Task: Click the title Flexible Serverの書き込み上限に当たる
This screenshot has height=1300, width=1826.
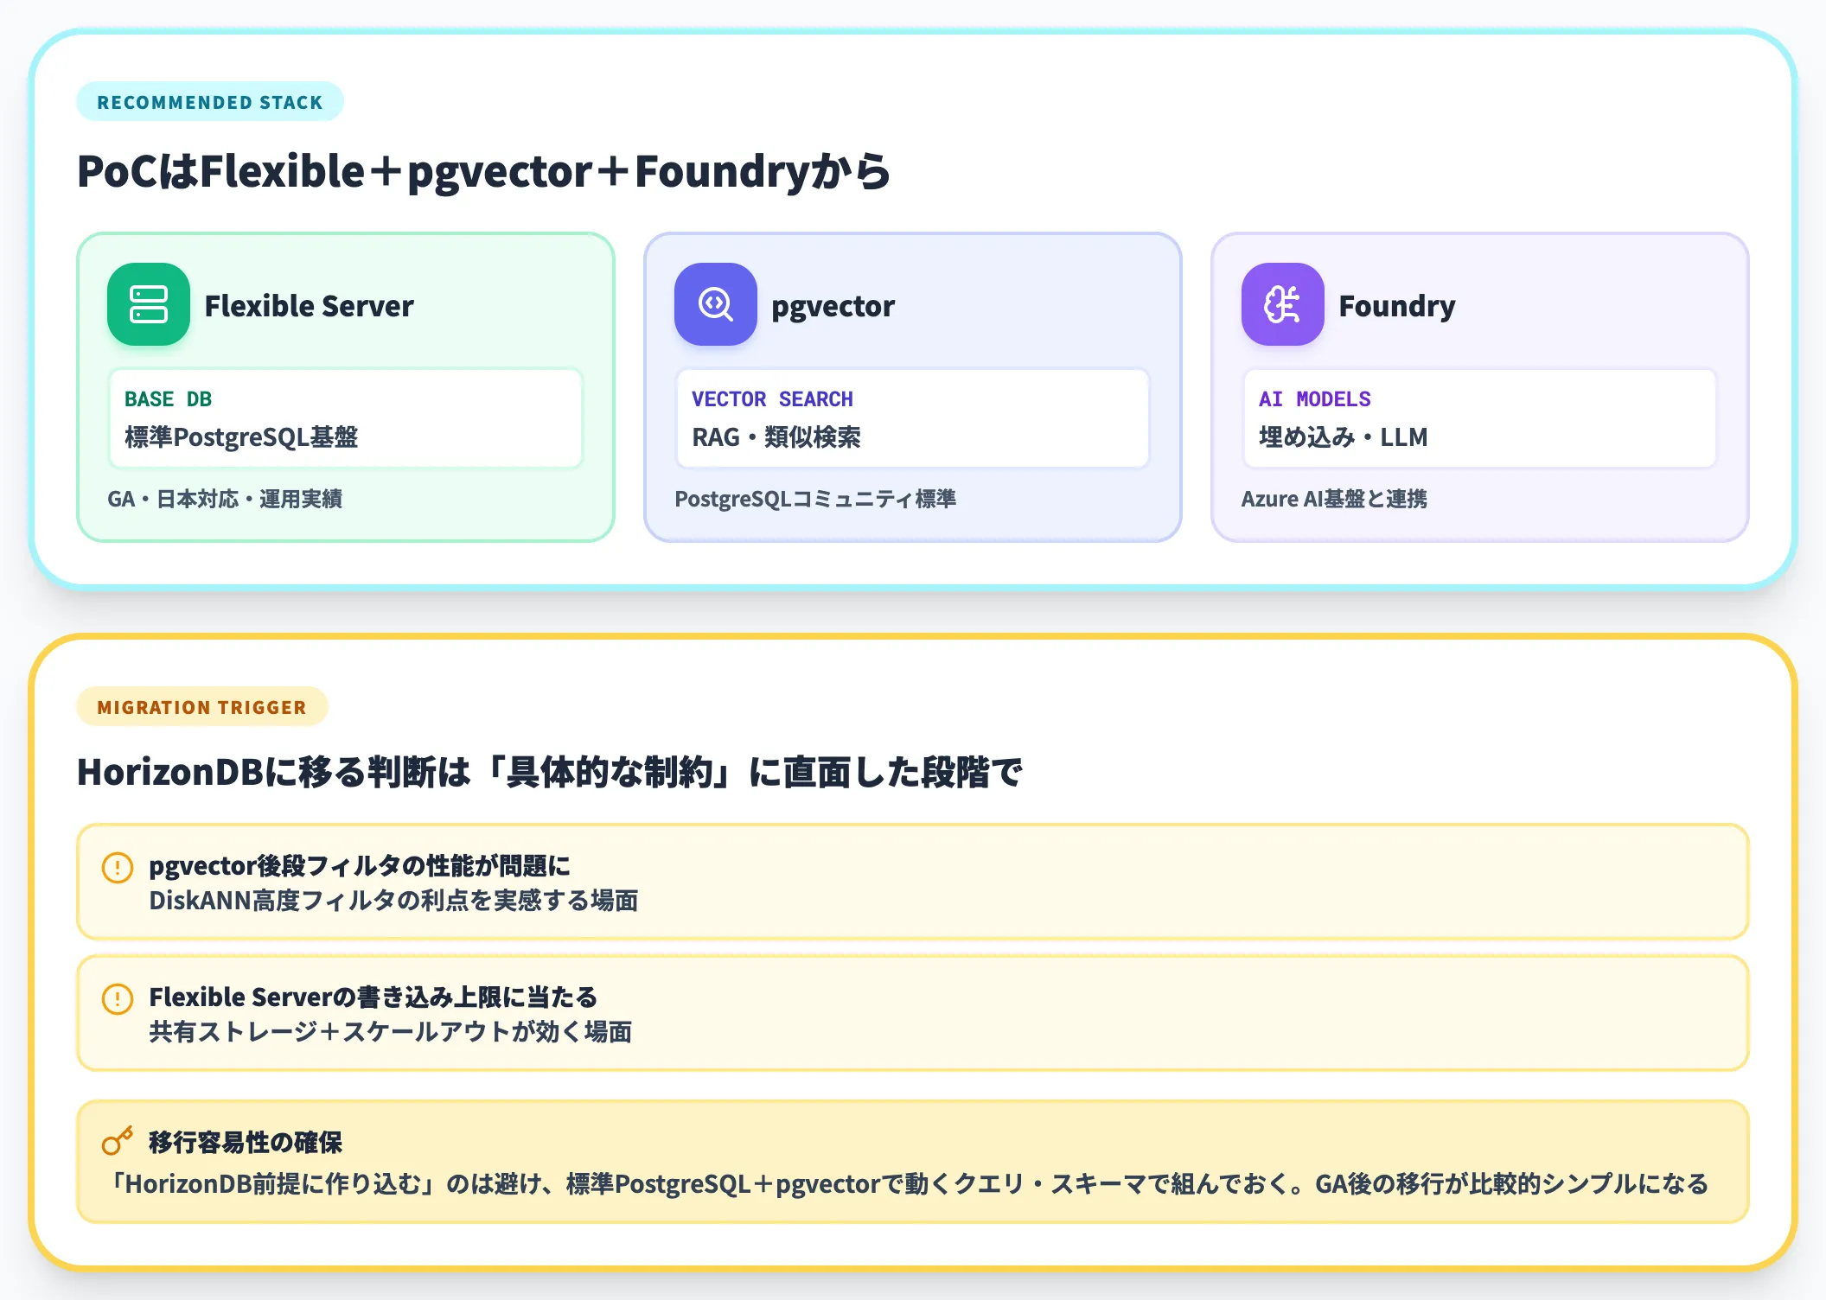Action: point(373,997)
